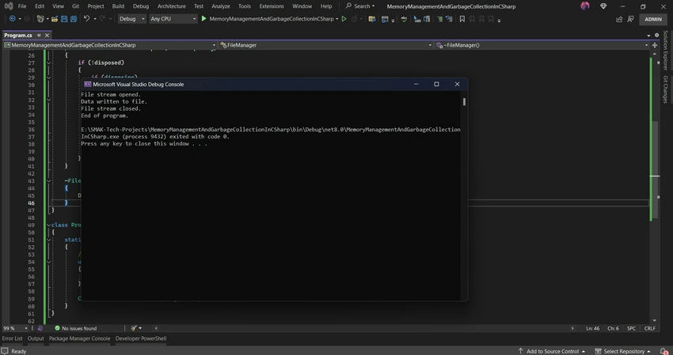Click the Visual Studio logo icon
Image resolution: width=673 pixels, height=355 pixels.
tap(8, 6)
